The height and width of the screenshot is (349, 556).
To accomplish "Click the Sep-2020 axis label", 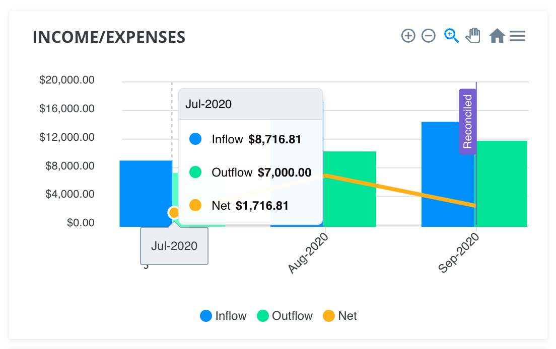I will click(x=458, y=253).
